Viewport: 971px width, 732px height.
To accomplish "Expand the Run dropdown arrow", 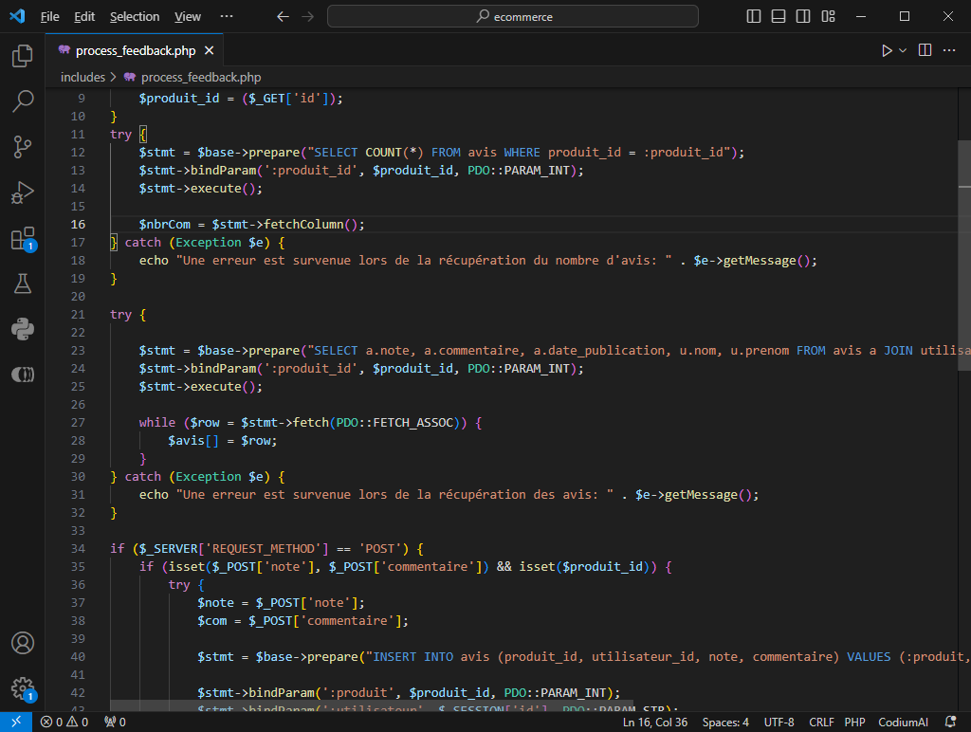I will pos(903,50).
